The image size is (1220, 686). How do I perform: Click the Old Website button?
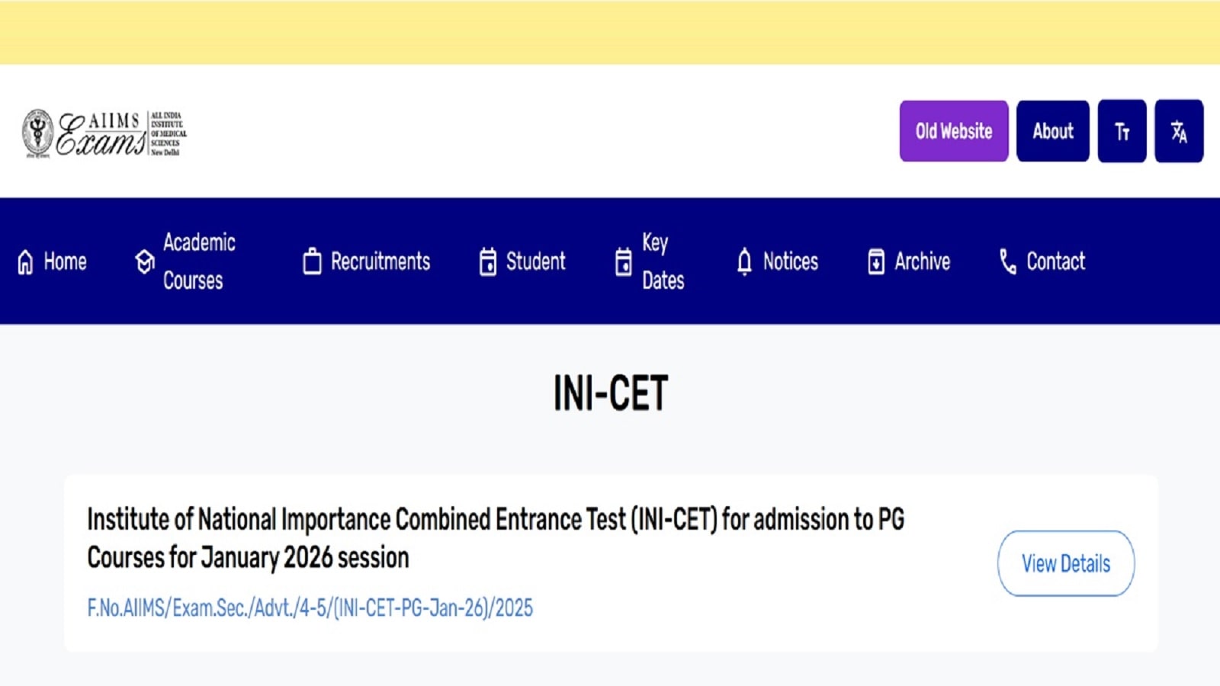click(x=953, y=131)
